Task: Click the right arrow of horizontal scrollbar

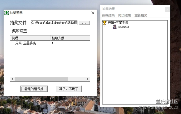Action: point(88,79)
